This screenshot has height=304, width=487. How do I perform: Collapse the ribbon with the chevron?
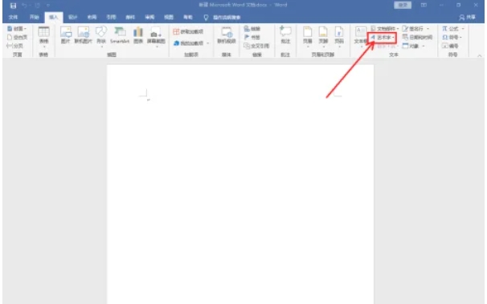point(479,56)
